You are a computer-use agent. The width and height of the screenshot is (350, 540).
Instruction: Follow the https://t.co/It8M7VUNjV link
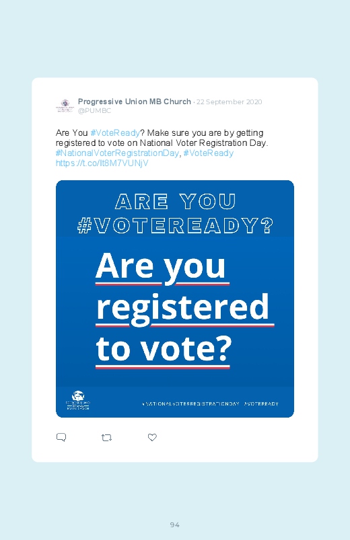coord(102,163)
